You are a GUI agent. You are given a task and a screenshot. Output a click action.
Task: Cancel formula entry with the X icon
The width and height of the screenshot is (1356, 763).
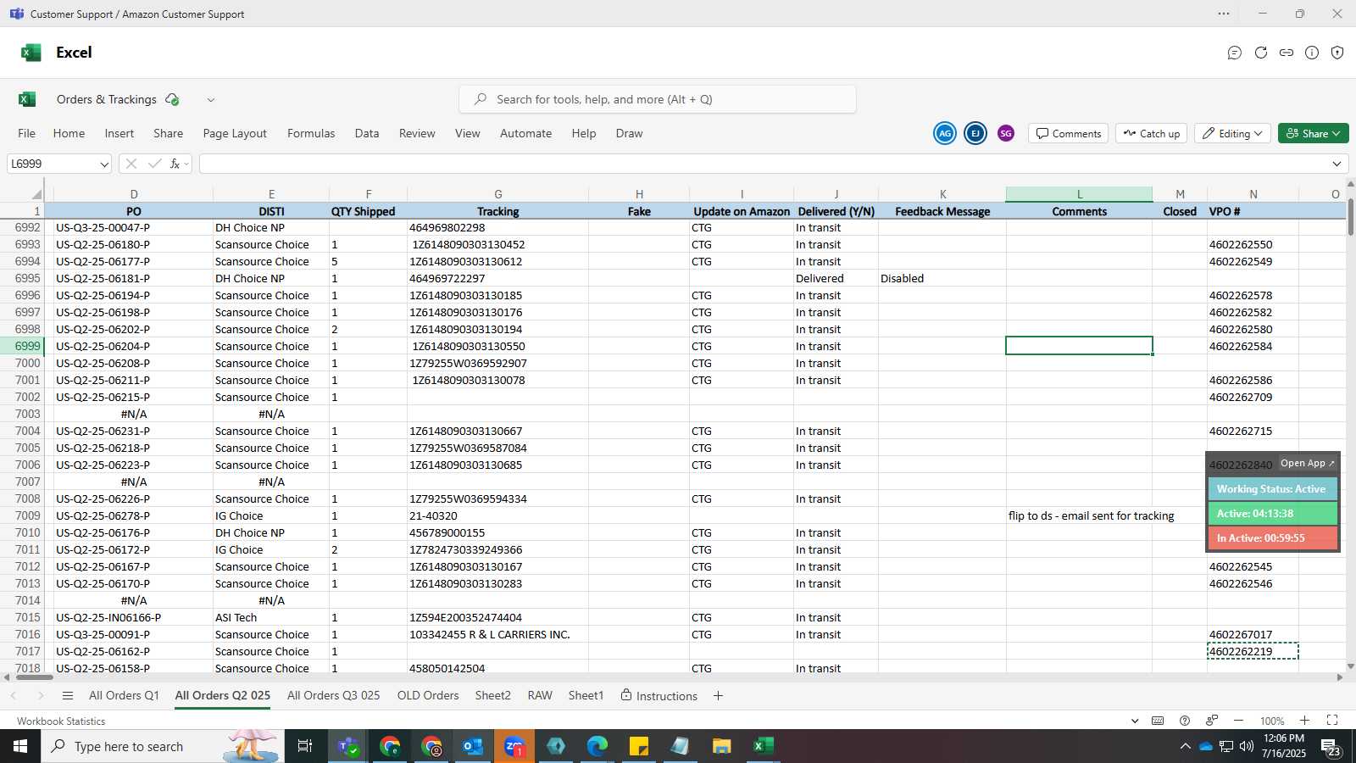click(x=131, y=164)
